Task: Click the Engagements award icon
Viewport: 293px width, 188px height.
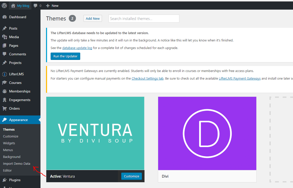Action: click(5, 100)
